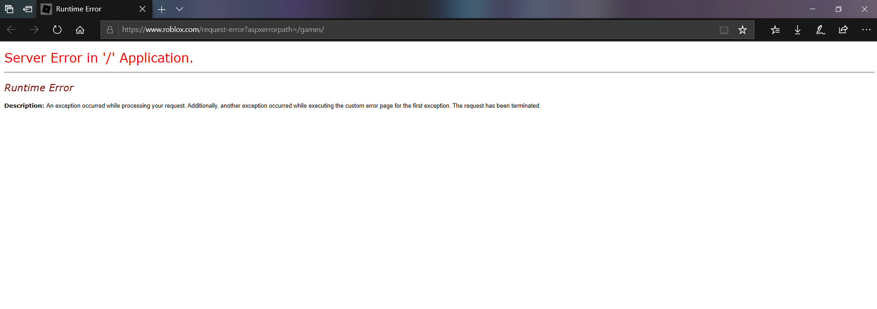
Task: Open a new tab
Action: [161, 9]
